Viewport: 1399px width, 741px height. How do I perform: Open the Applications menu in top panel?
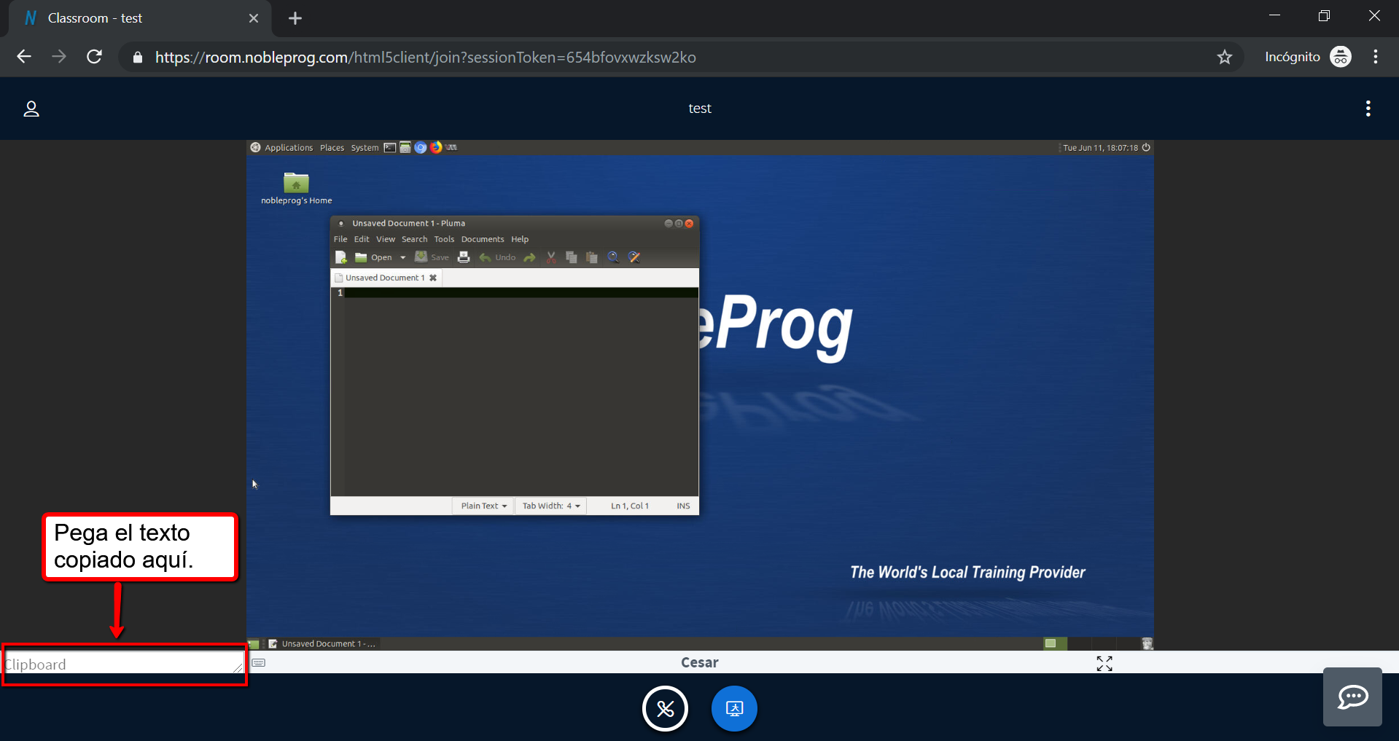coord(288,147)
